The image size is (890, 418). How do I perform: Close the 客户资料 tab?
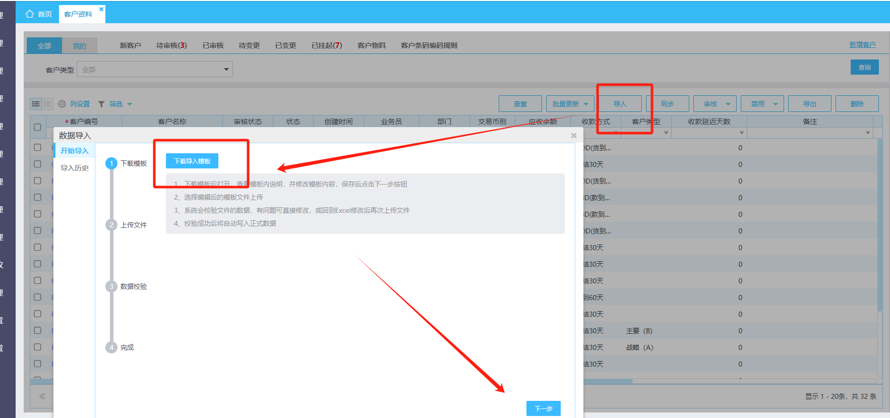click(x=101, y=9)
